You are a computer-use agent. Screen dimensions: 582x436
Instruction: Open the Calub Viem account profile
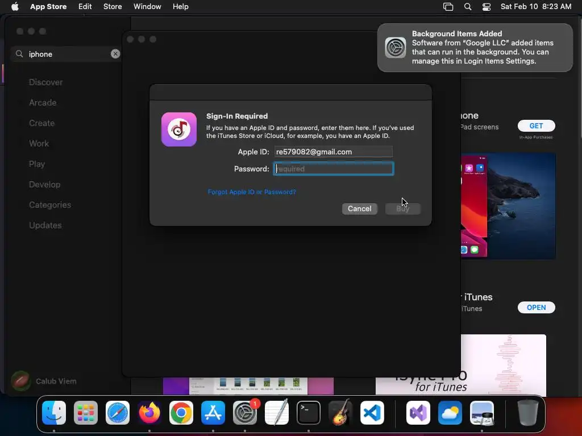(44, 381)
